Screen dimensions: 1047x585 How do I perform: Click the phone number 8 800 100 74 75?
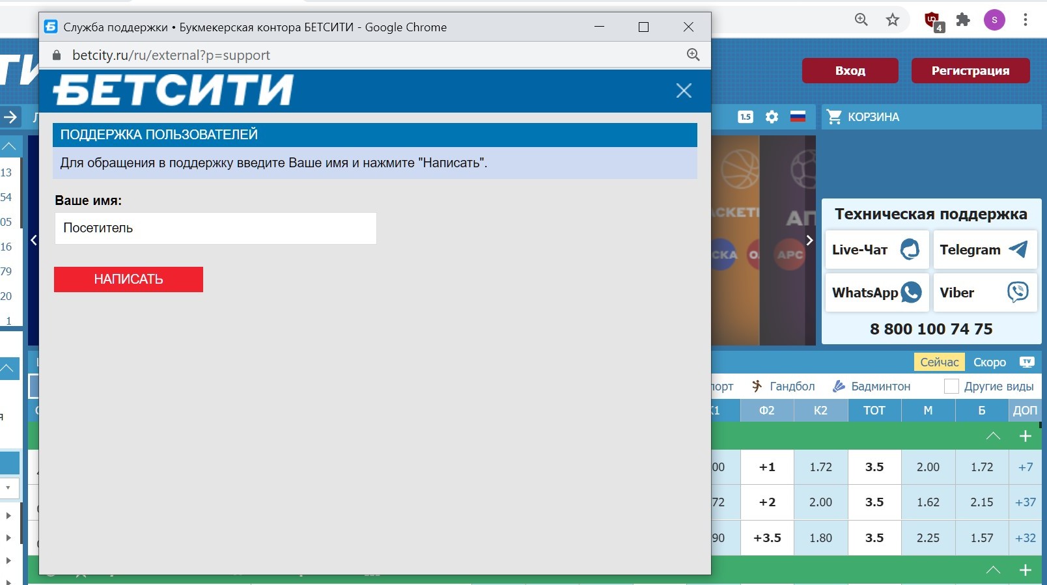point(931,329)
